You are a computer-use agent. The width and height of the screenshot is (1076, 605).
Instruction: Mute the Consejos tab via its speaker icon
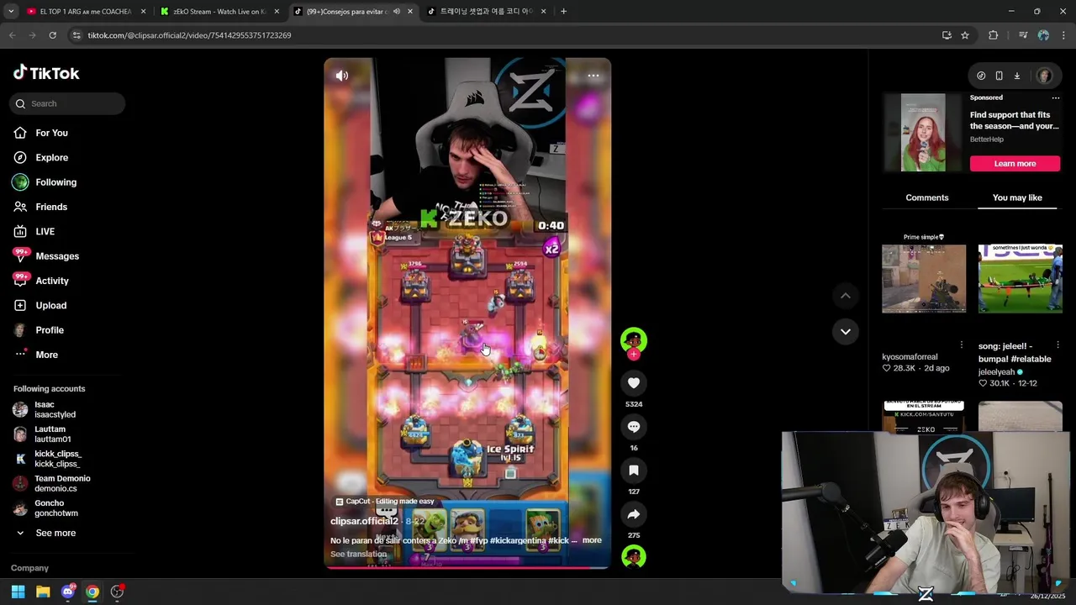(397, 12)
